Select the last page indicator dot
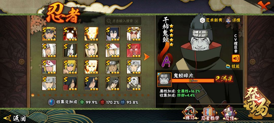Image resolution: width=274 pixels, height=123 pixels. [148, 95]
